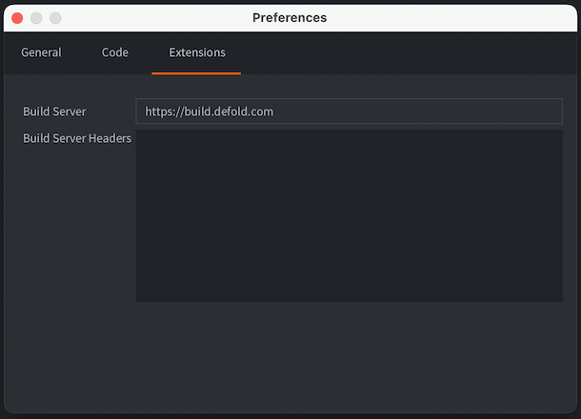Click the empty right end of Build Server field

point(419,111)
